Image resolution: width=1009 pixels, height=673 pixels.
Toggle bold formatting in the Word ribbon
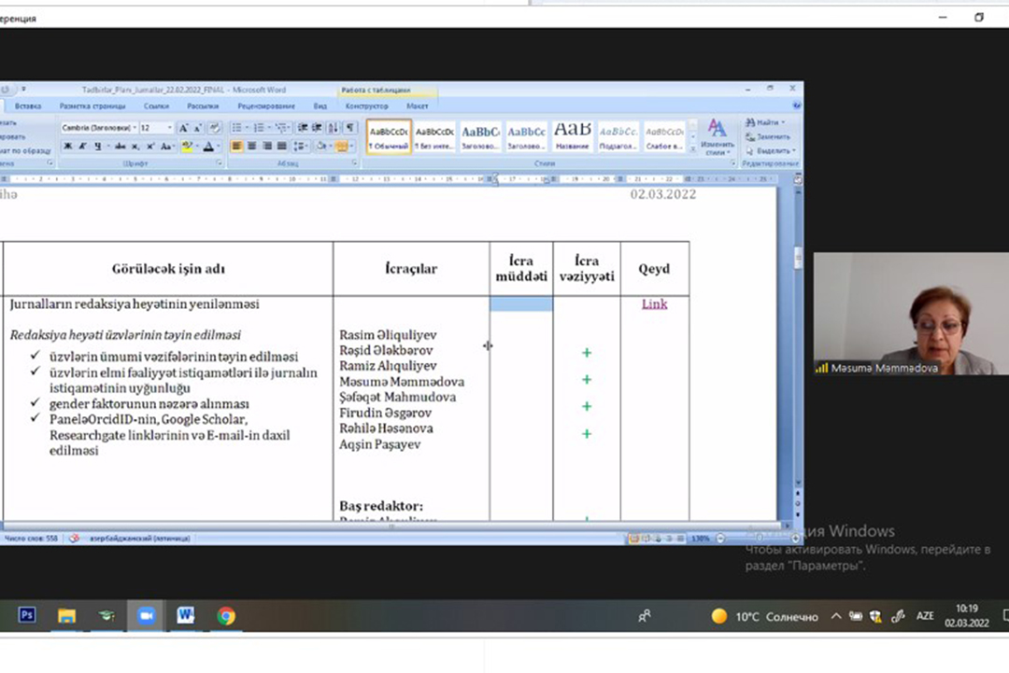point(67,147)
